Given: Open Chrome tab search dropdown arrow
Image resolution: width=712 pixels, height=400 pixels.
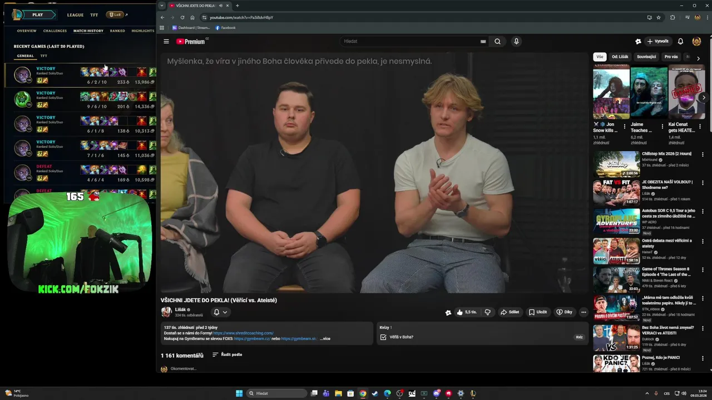Looking at the screenshot, I should pyautogui.click(x=162, y=6).
